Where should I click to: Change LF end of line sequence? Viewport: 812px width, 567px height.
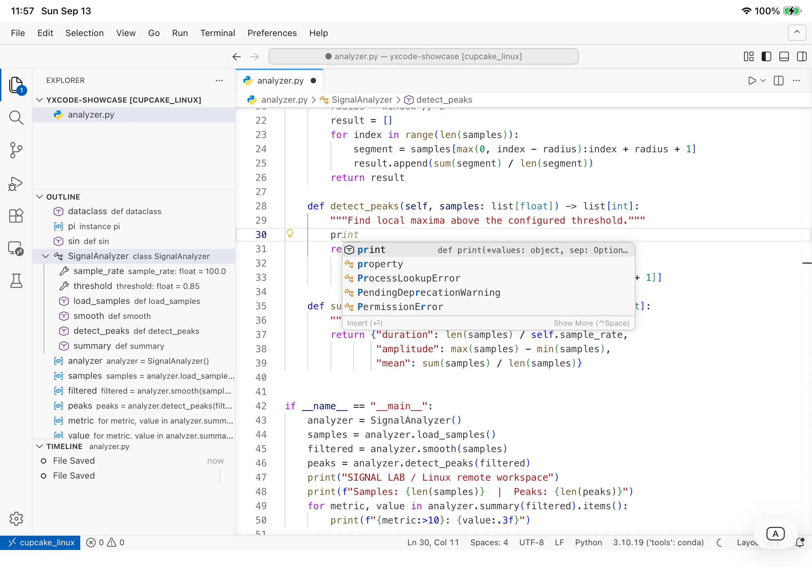pyautogui.click(x=559, y=542)
